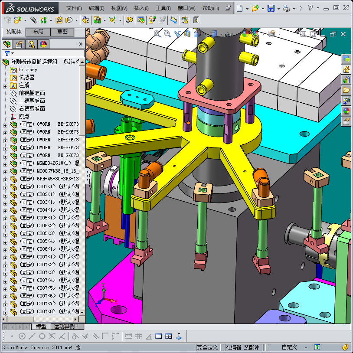The image size is (353, 353).
Task: Switch to the 草图 tab
Action: (x=62, y=32)
